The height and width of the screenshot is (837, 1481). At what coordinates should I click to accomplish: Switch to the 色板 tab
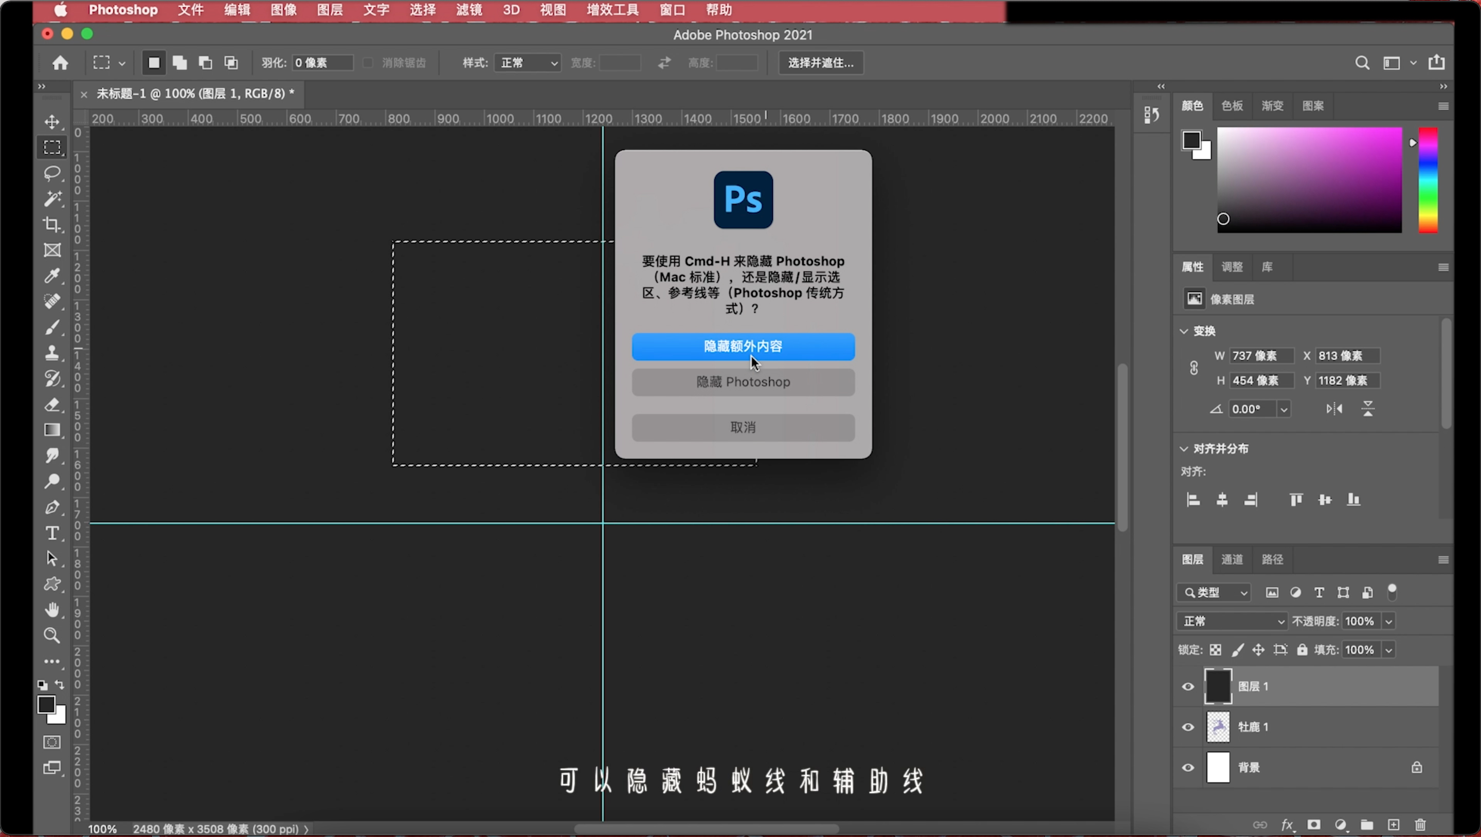(1232, 106)
